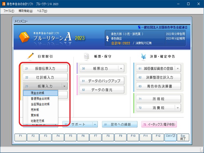204x153 pixels.
Task: Click the F9 function key button
Action: [121, 137]
